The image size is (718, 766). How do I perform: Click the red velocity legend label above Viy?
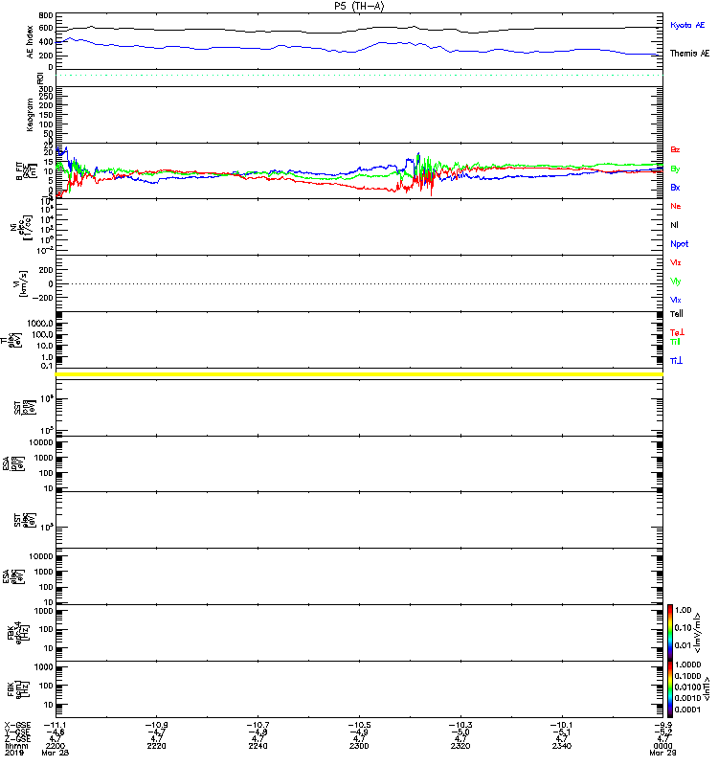coord(675,262)
